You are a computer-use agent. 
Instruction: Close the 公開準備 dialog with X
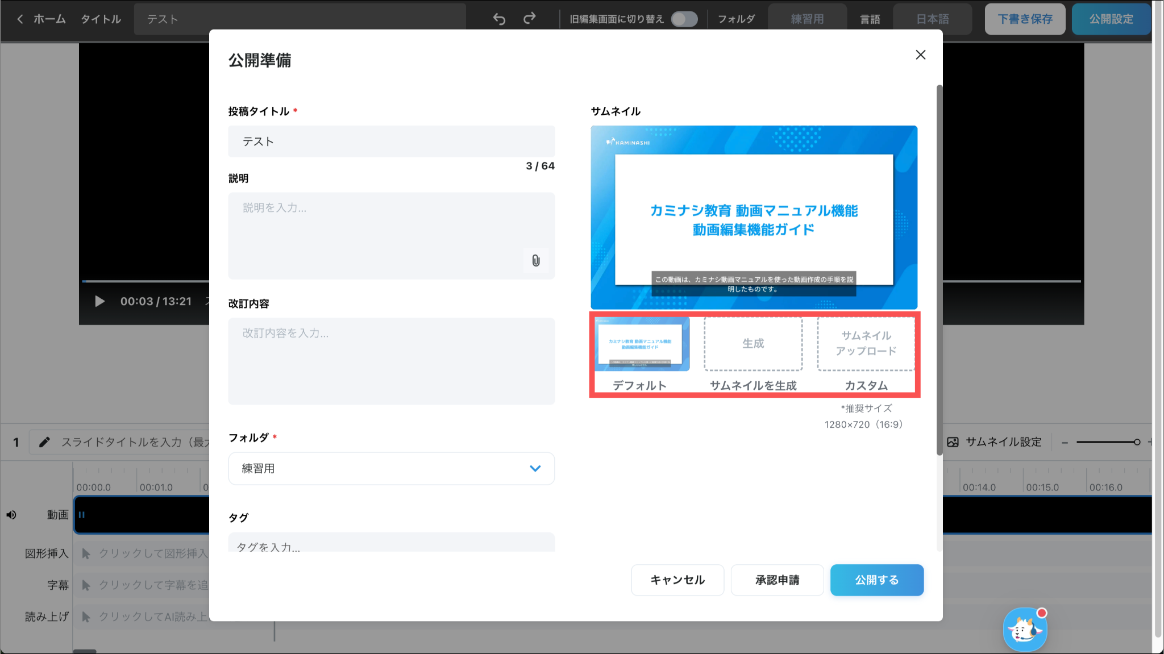[x=920, y=55]
